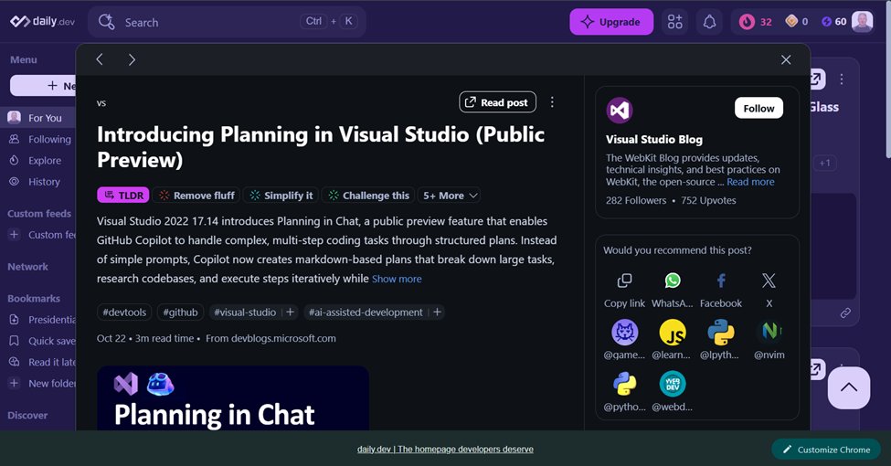Viewport: 891px width, 466px height.
Task: Open the notifications bell
Action: [709, 22]
